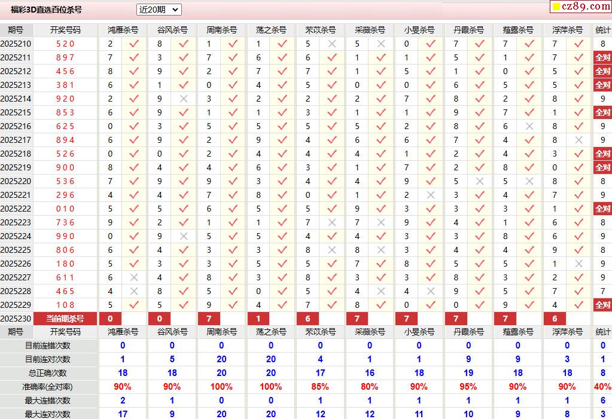Open the 近20期 period range dropdown
This screenshot has height=419, width=612.
(x=159, y=10)
